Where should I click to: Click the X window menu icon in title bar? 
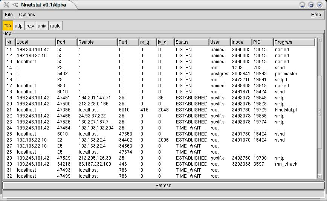(x=6, y=5)
